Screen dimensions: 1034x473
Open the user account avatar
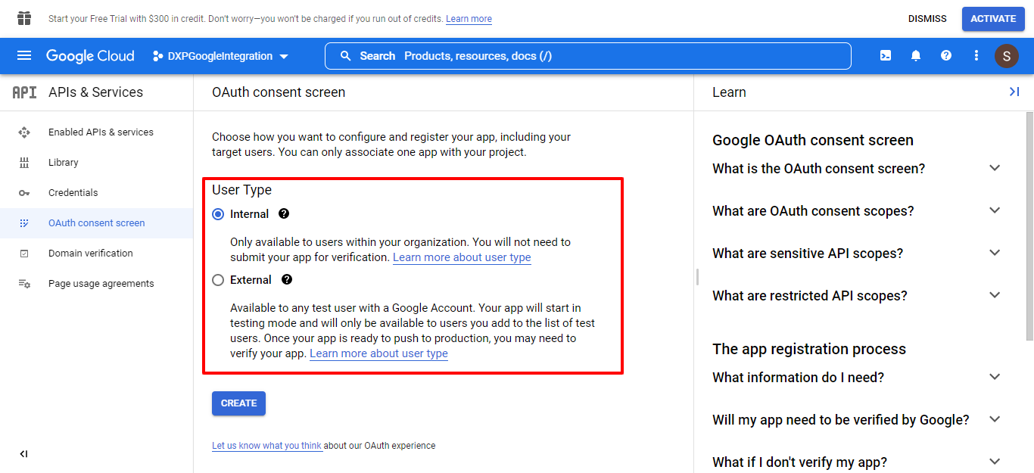1006,56
